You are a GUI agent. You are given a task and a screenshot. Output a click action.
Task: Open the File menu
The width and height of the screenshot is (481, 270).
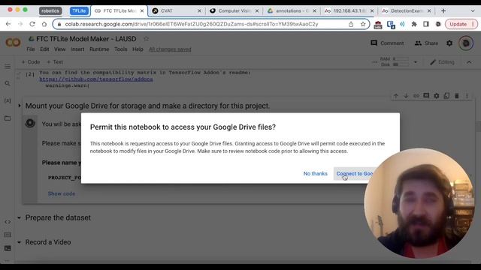[x=30, y=49]
